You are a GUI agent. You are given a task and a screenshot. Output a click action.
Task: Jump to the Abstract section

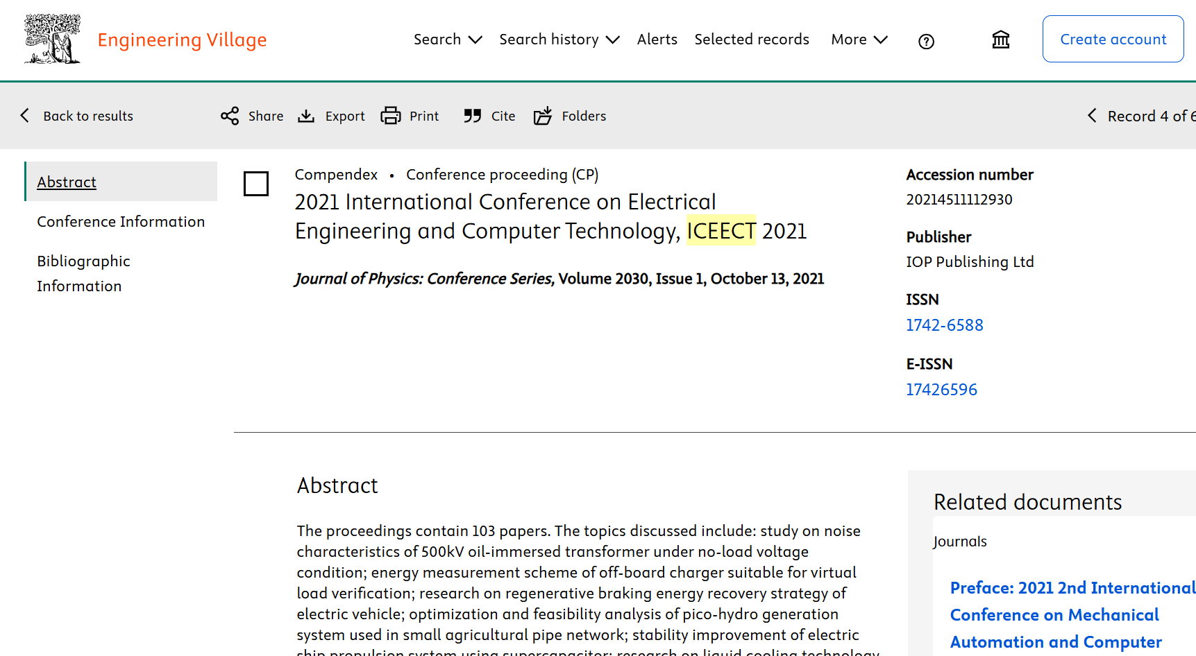coord(67,182)
